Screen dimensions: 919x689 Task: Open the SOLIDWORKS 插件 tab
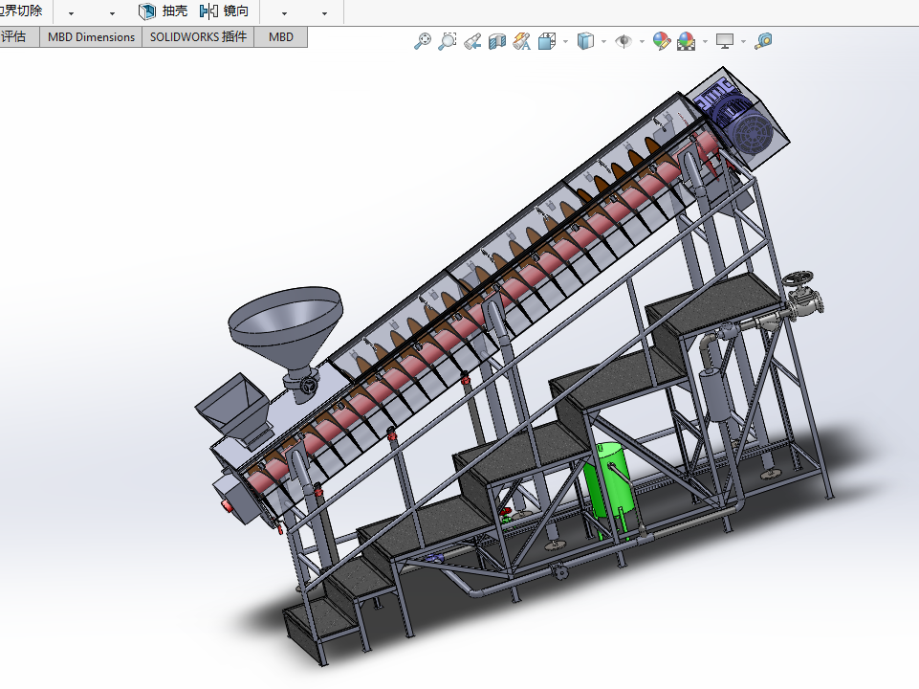[x=198, y=37]
